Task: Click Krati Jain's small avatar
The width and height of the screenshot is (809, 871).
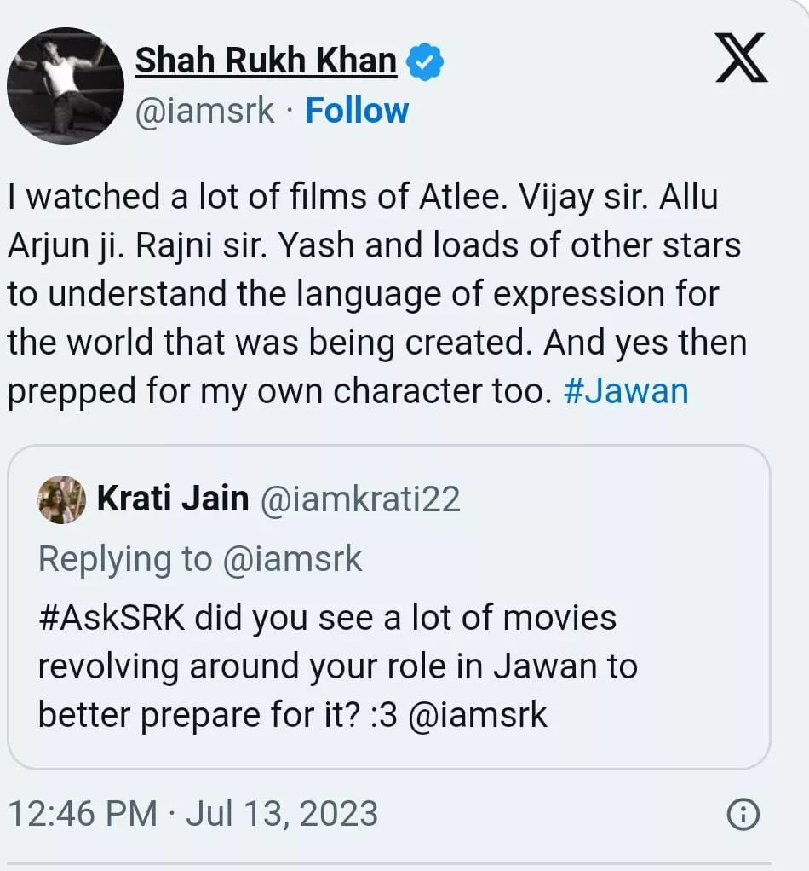Action: pyautogui.click(x=62, y=499)
